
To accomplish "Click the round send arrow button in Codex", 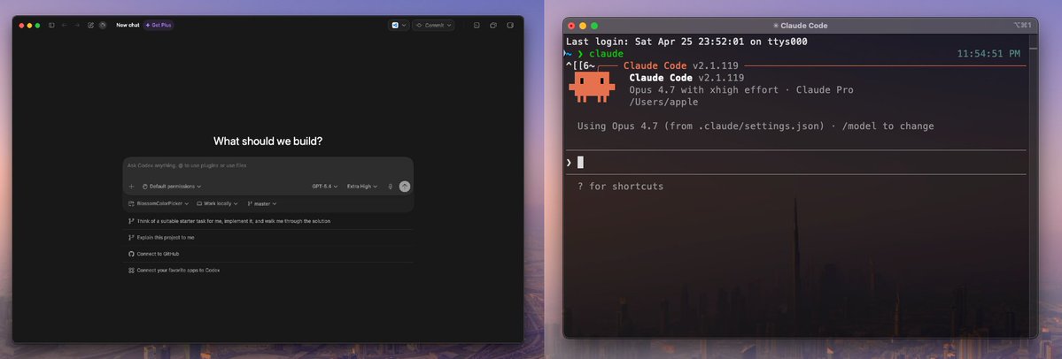I will coord(405,187).
